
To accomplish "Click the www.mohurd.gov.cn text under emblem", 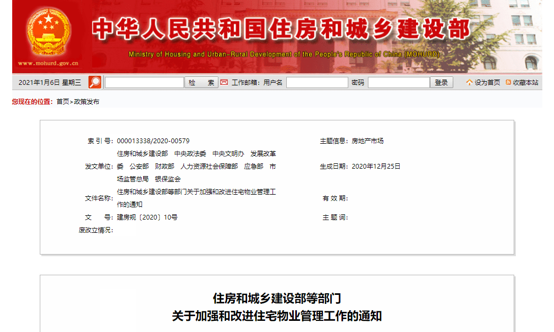I will tap(48, 63).
